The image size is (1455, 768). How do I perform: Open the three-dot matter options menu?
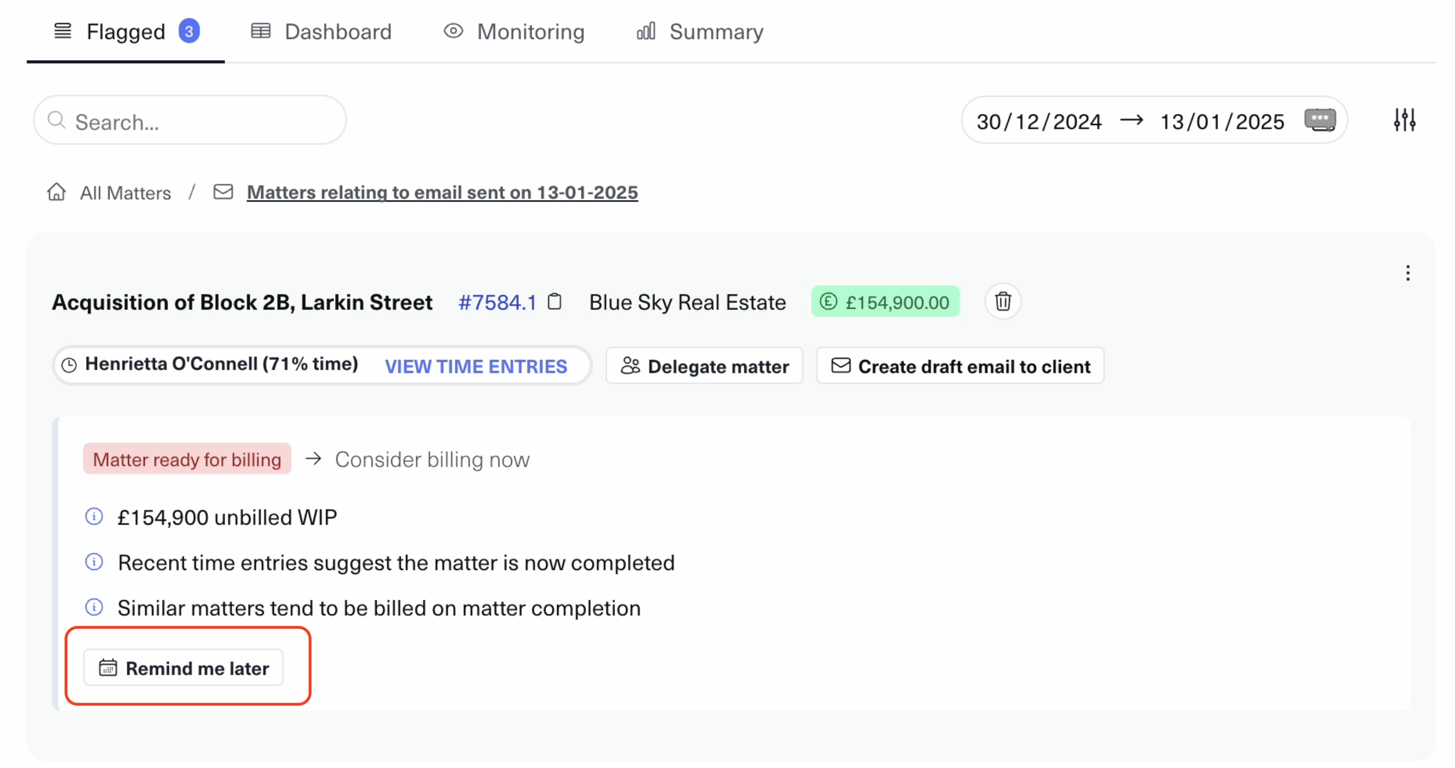tap(1407, 273)
